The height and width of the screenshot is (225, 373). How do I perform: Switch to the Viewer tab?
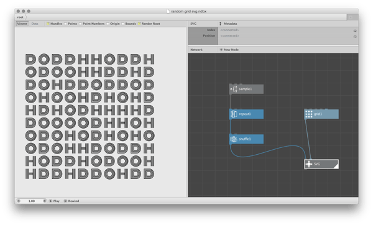click(22, 24)
